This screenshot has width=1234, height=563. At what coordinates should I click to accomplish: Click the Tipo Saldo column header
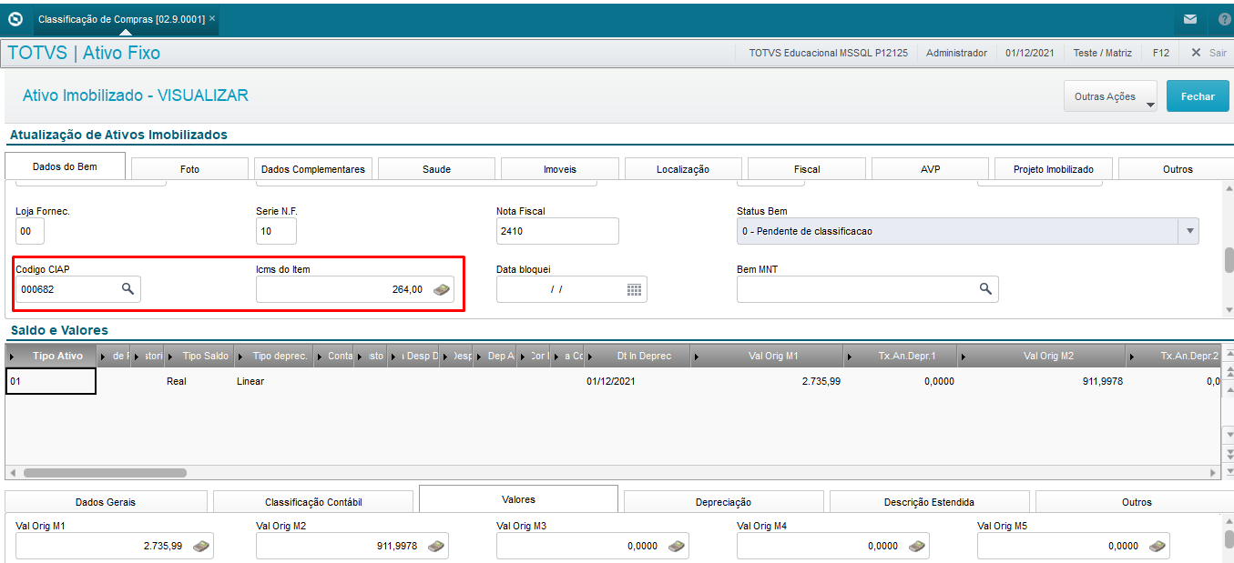(199, 356)
